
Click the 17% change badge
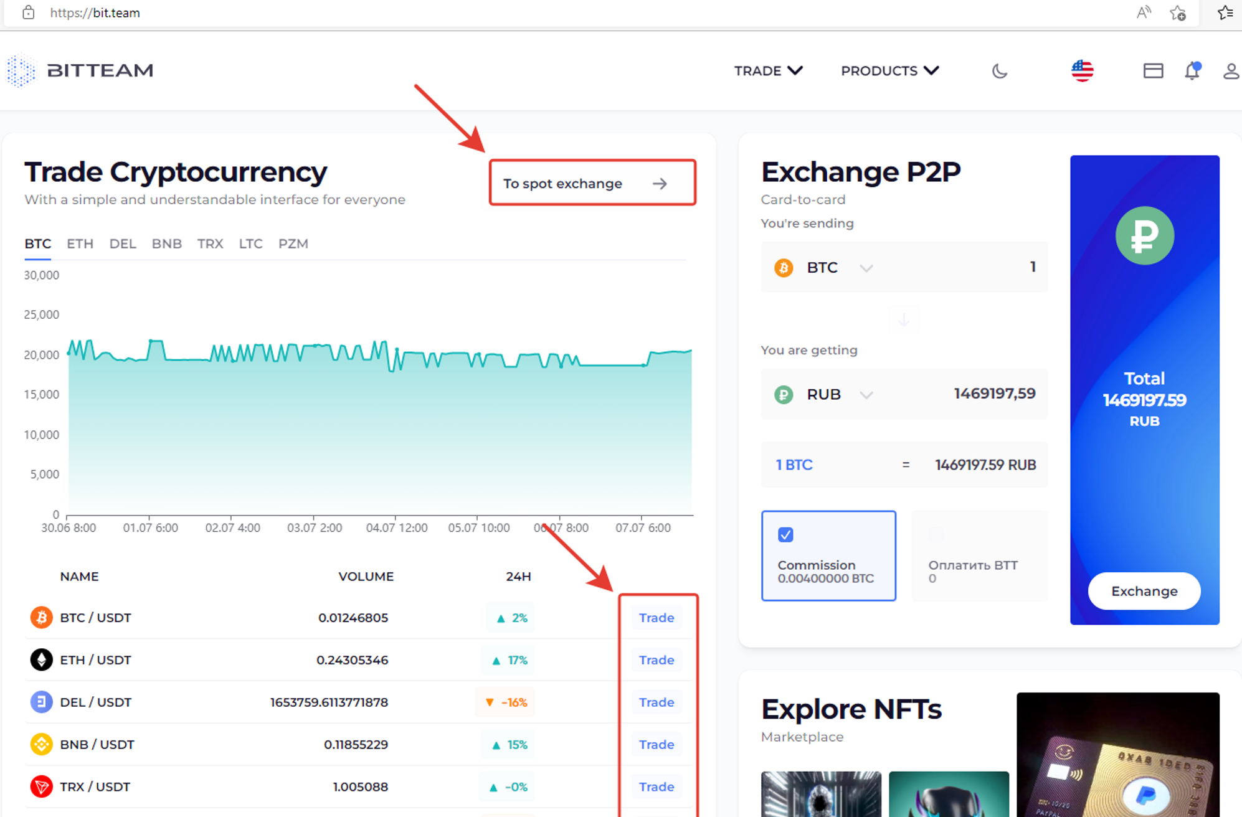pyautogui.click(x=509, y=660)
